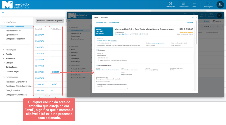This screenshot has height=125, width=226.
Task: Click Pedido breadcrumb in the dialog header
Action: [x=96, y=17]
